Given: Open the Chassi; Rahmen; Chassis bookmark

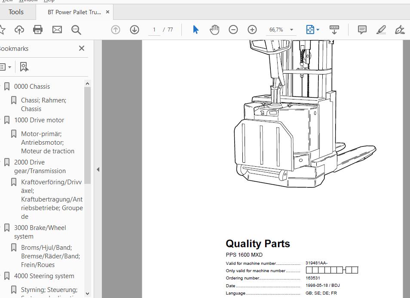Looking at the screenshot, I should click(44, 105).
